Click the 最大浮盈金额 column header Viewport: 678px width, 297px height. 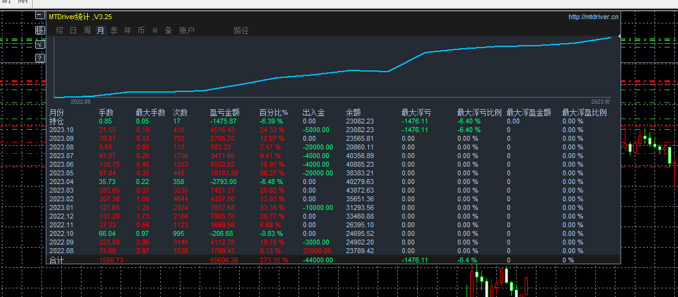click(529, 112)
